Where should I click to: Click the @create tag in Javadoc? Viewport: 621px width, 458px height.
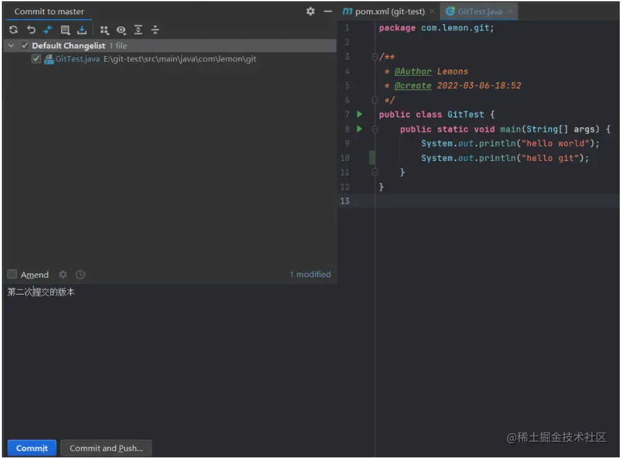tap(413, 85)
